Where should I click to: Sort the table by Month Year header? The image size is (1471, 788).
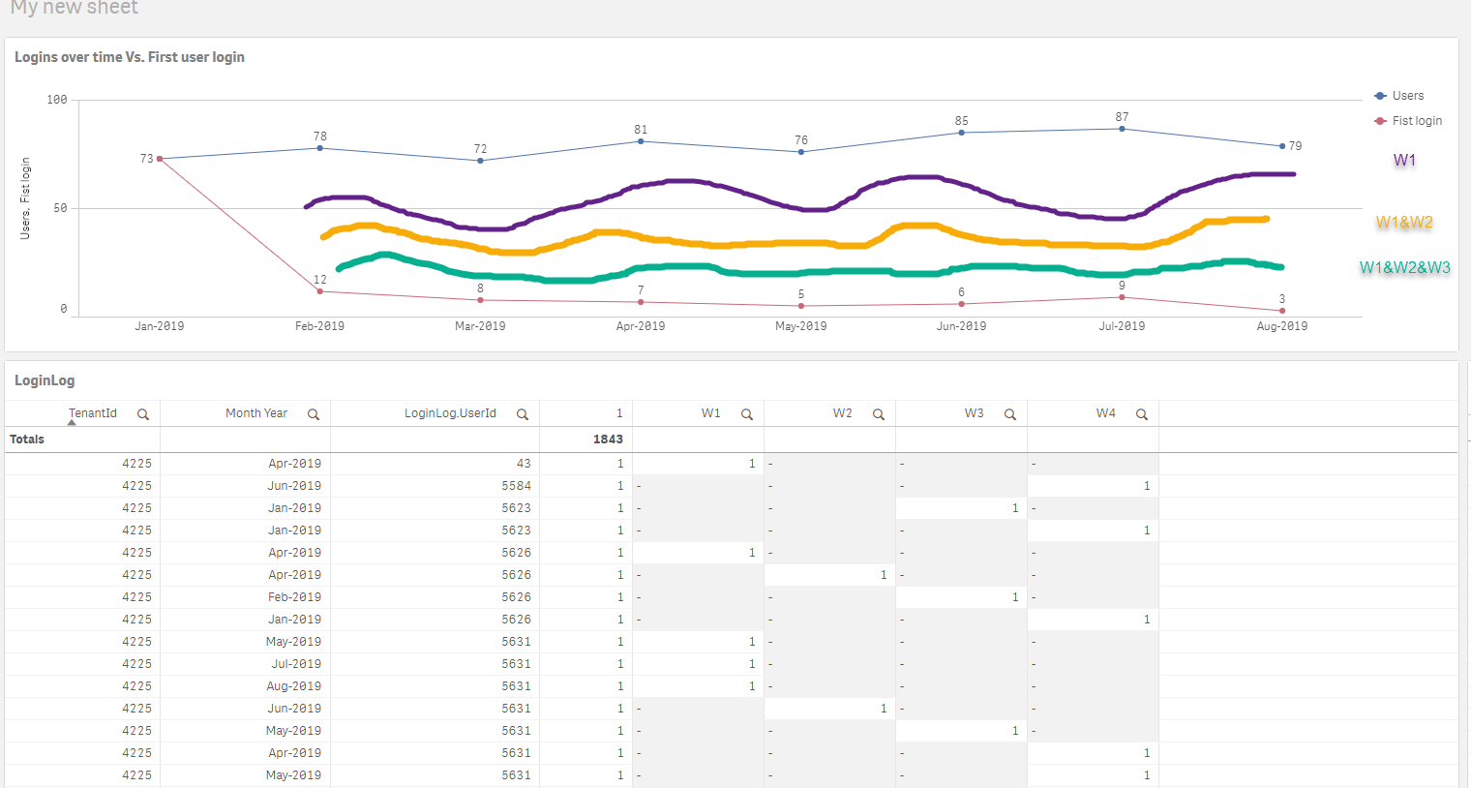(x=256, y=413)
